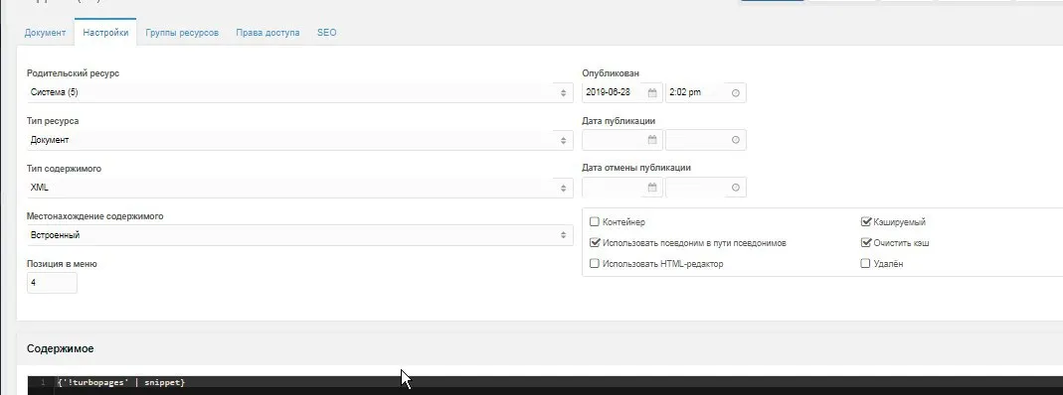The width and height of the screenshot is (1063, 395).
Task: Uncheck the Очистить кэш option
Action: click(x=865, y=243)
